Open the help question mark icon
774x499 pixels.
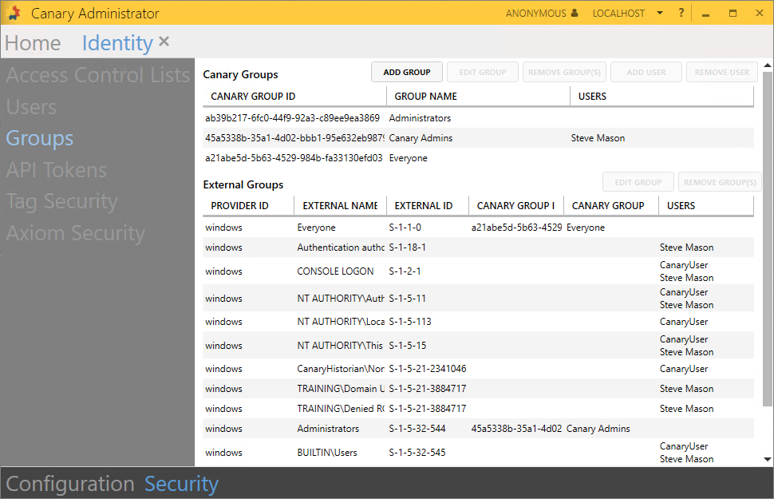(681, 13)
